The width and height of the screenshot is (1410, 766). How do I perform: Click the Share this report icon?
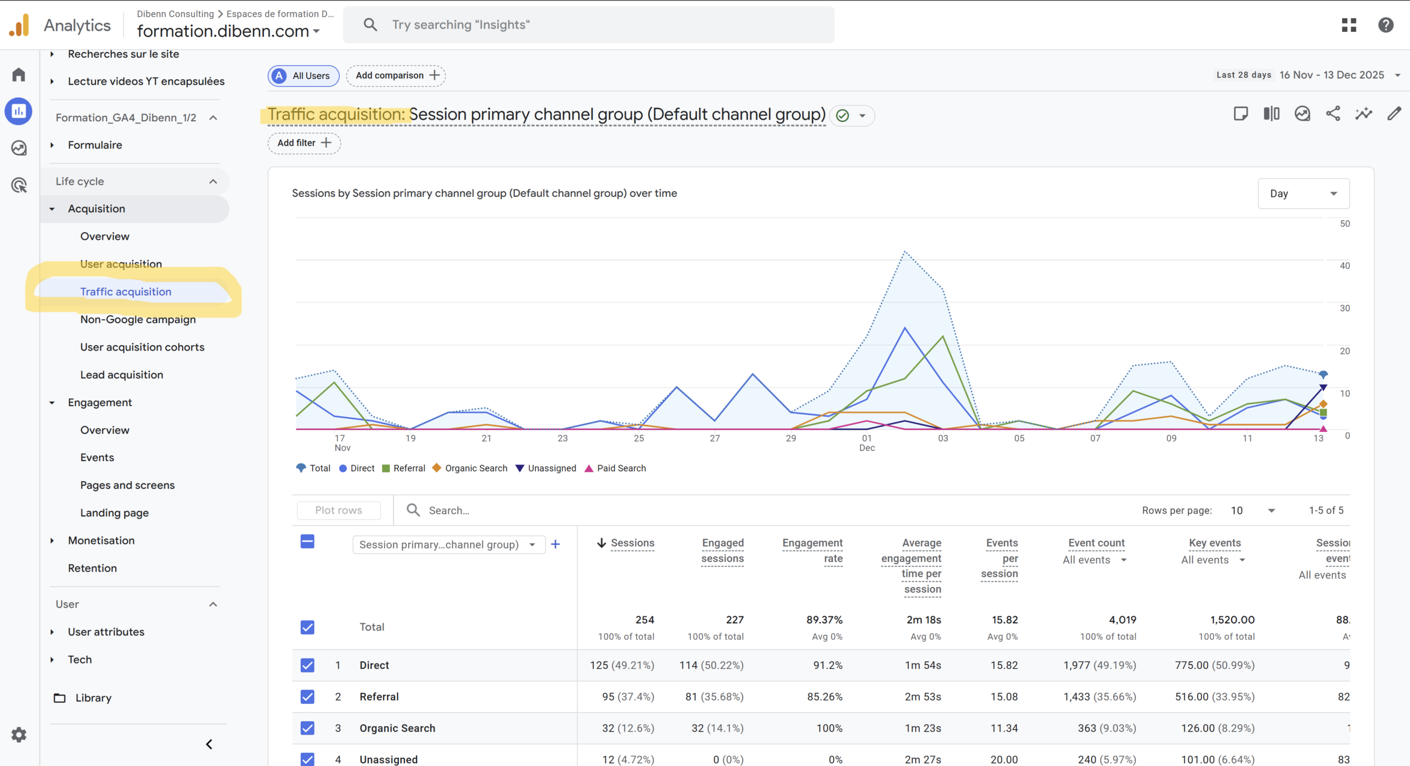(1333, 114)
